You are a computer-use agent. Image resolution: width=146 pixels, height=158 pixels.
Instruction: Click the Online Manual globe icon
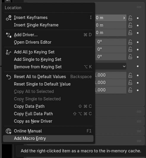tap(9, 131)
